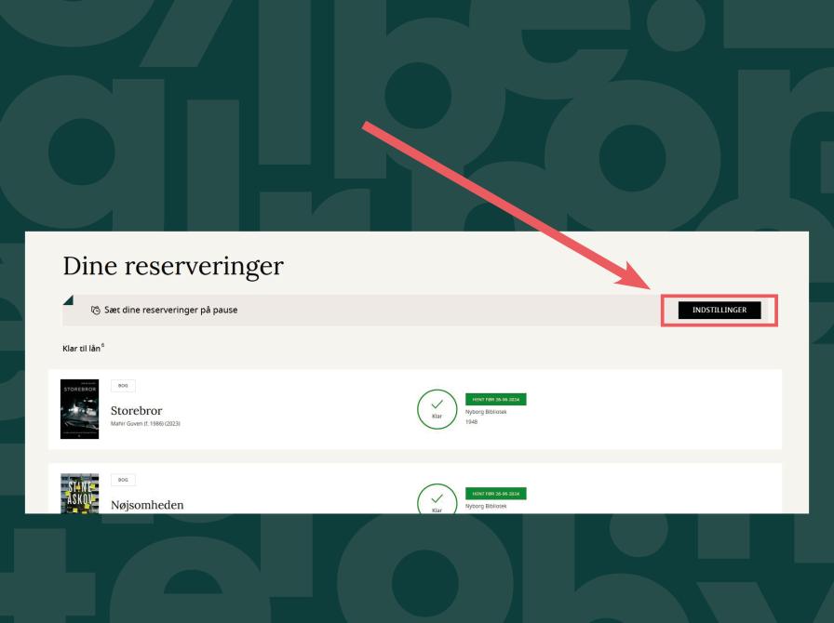This screenshot has width=834, height=623.
Task: Click the BOG tag above Storebror
Action: (122, 386)
